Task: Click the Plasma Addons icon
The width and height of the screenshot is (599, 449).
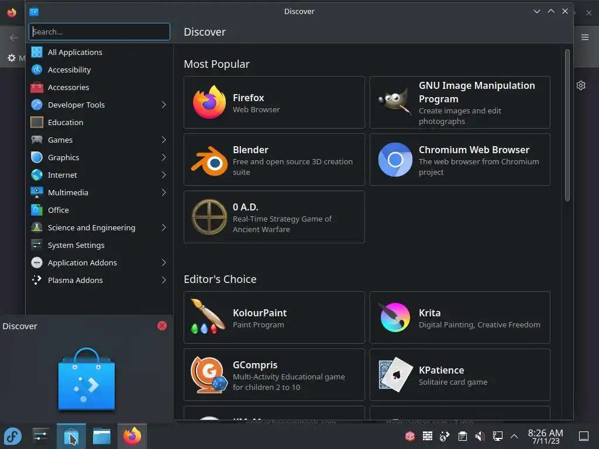Action: (37, 280)
